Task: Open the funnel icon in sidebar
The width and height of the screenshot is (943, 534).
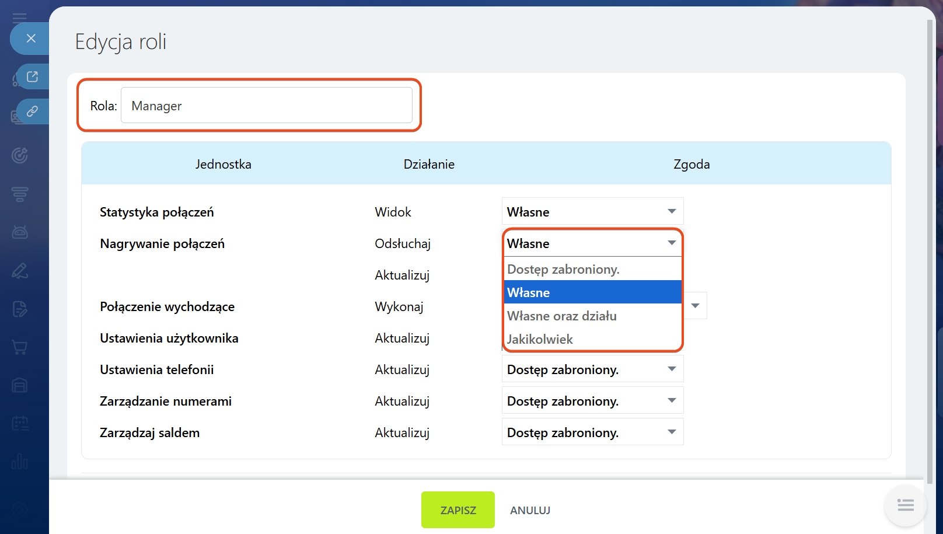Action: click(x=20, y=194)
